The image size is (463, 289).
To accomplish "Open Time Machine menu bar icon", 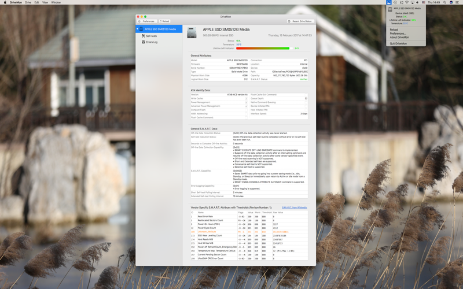I will tap(395, 2).
